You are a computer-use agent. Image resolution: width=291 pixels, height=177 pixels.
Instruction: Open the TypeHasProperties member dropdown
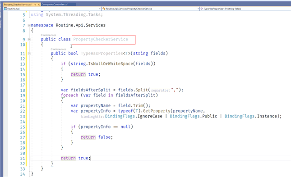coord(245,9)
